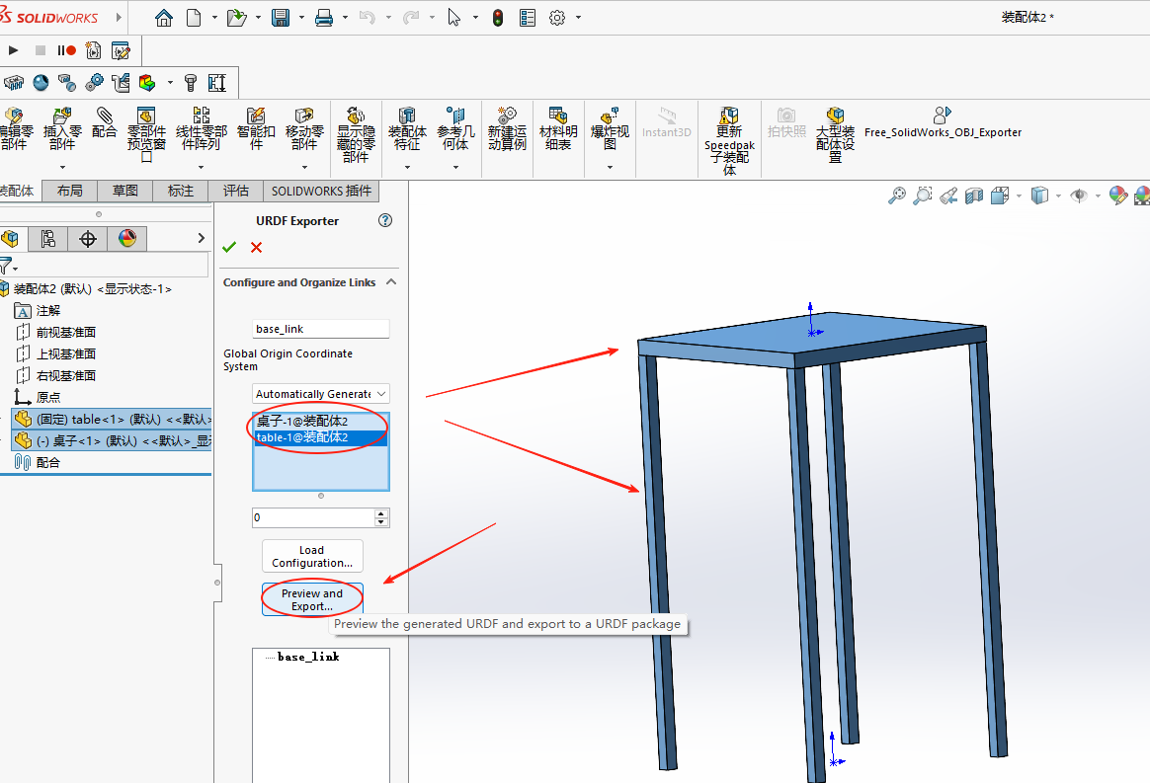Toggle Hide/Show Items eye icon
This screenshot has height=783, width=1150.
pos(1080,195)
